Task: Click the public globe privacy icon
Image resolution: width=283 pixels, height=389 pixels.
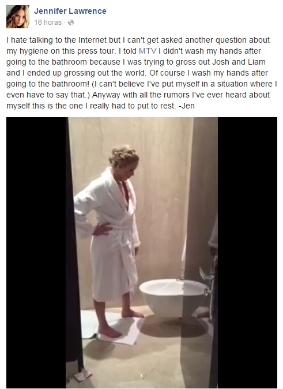Action: pos(71,23)
